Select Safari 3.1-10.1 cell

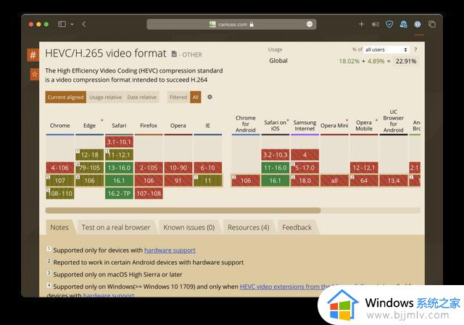(119, 141)
